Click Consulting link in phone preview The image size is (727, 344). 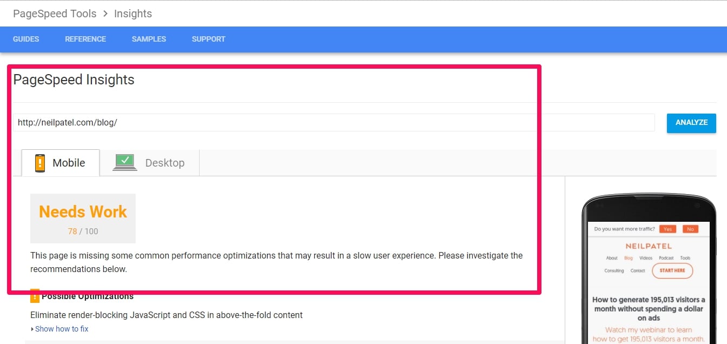coord(614,270)
